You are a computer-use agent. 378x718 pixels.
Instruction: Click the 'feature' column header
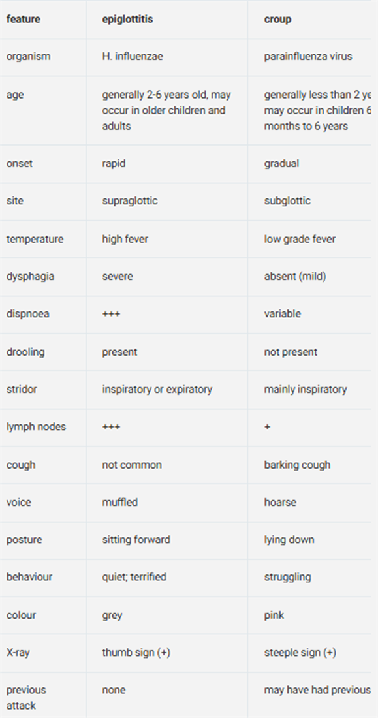[24, 19]
